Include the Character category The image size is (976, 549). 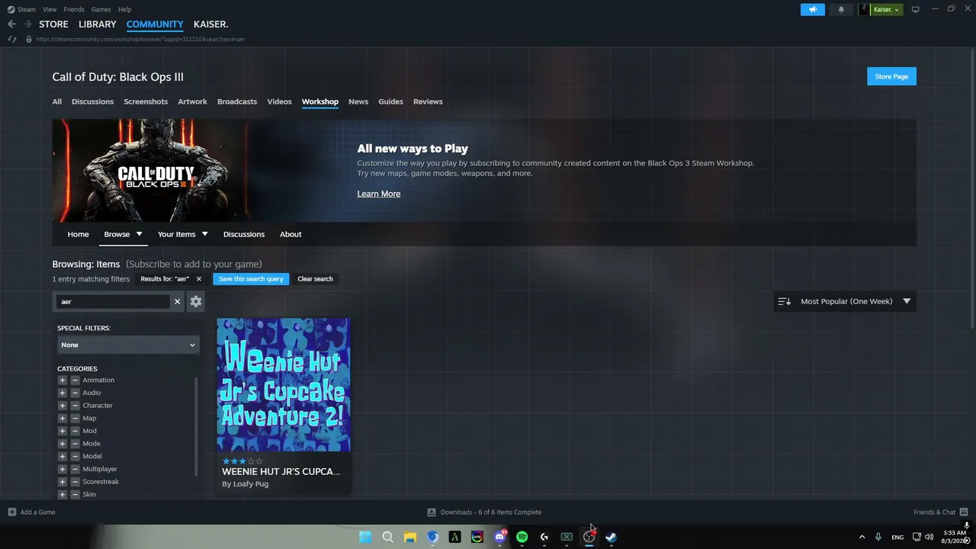point(63,406)
